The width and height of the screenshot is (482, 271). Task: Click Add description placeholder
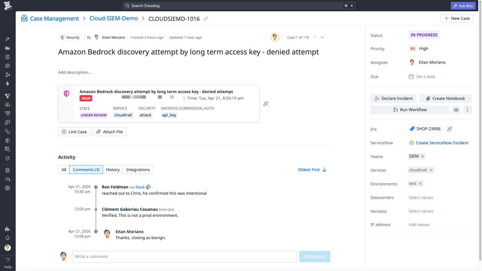[75, 72]
